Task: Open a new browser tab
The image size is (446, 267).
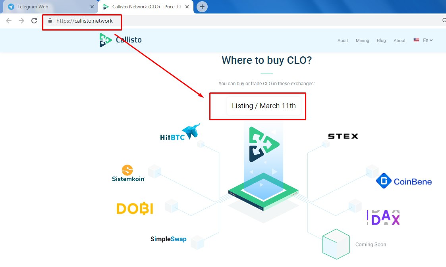Action: coord(202,7)
